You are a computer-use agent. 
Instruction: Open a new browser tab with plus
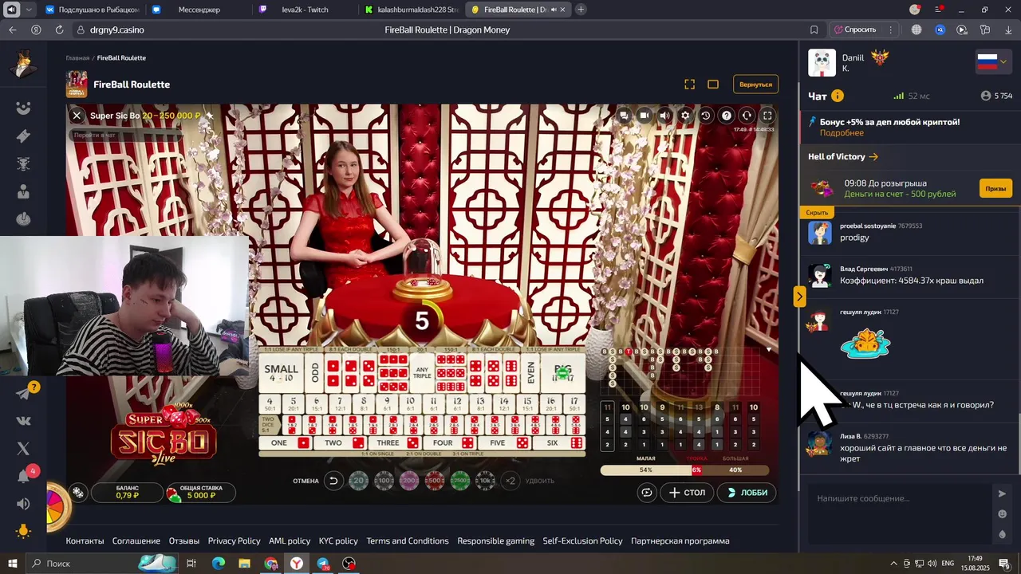pos(581,10)
